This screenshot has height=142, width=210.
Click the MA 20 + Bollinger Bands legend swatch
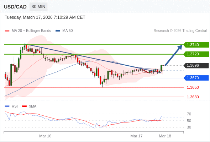click(7, 31)
